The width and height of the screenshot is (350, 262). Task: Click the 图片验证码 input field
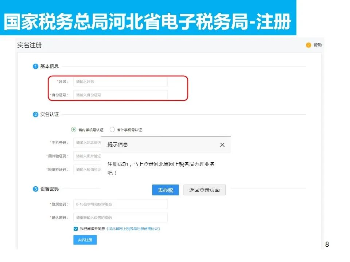point(87,156)
